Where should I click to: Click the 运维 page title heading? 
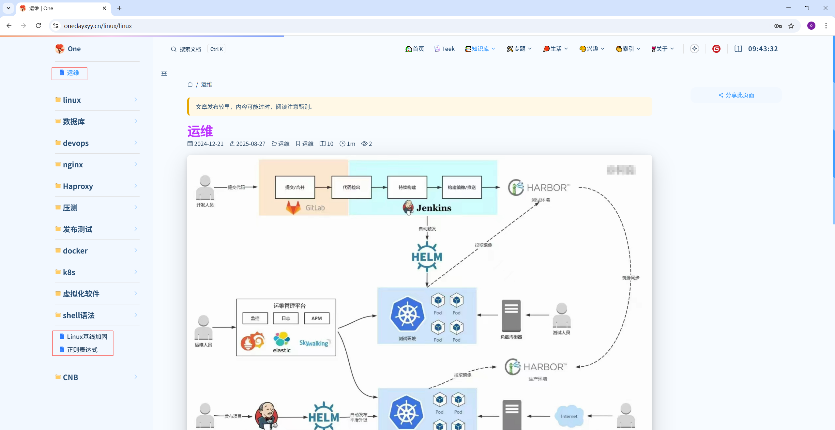(x=200, y=131)
